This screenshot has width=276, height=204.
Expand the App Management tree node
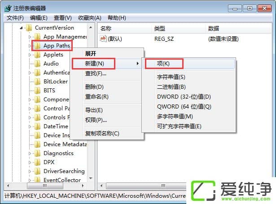[x=30, y=37]
